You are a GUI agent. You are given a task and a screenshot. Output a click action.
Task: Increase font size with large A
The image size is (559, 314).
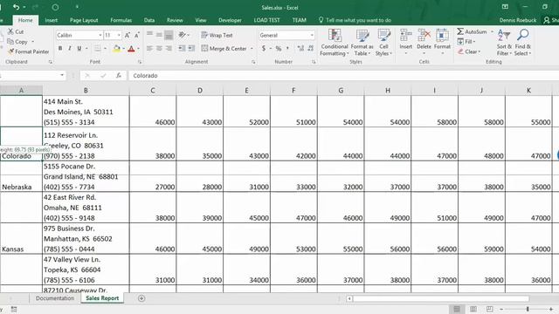click(128, 35)
